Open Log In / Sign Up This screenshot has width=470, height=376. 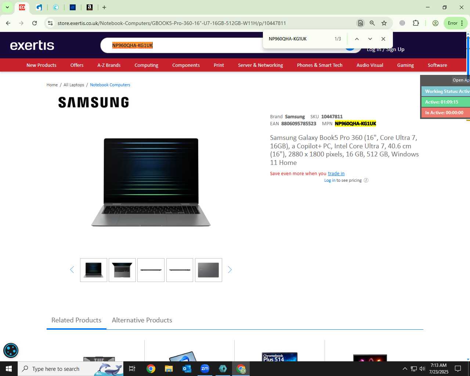pos(386,50)
